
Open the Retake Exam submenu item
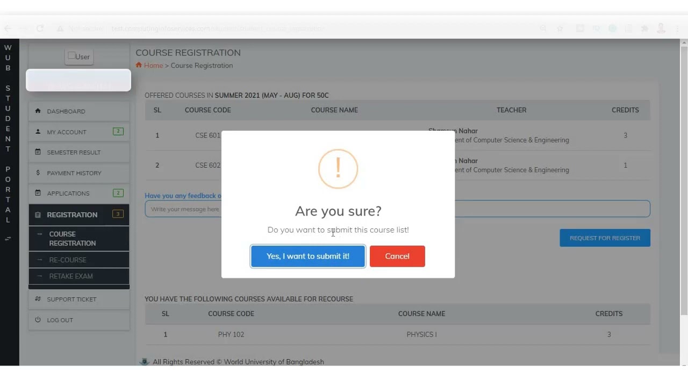(x=79, y=276)
